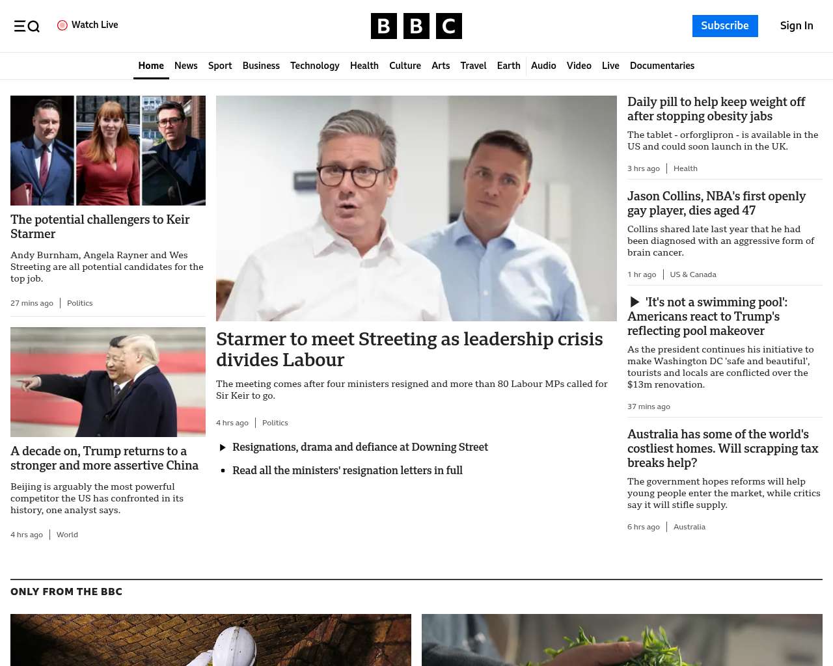This screenshot has height=666, width=833.
Task: Click Trump and Xi photo thumbnail
Action: pyautogui.click(x=108, y=382)
